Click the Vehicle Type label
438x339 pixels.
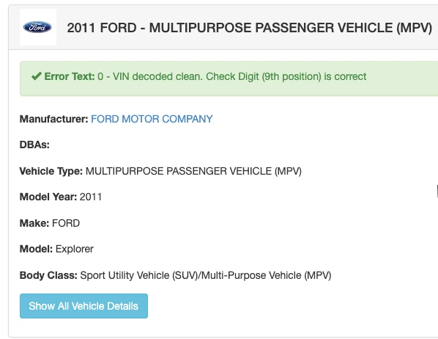(51, 171)
